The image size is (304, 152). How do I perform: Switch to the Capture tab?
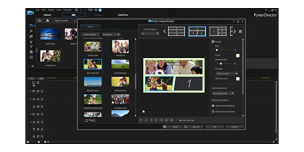coord(47,14)
